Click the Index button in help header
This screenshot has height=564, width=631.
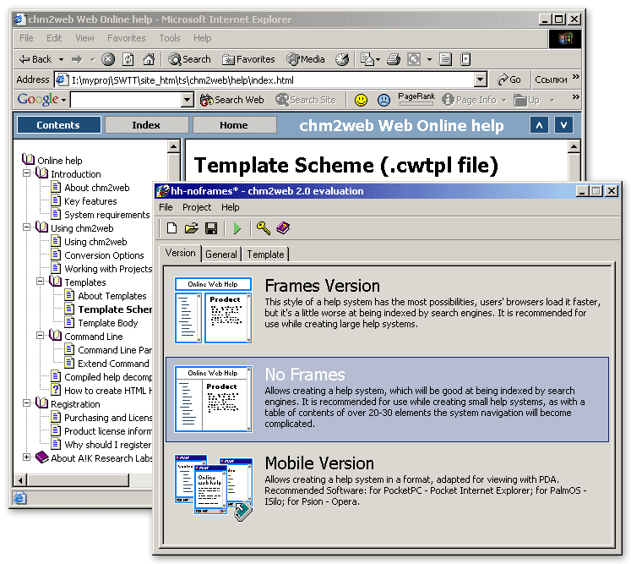coord(146,125)
